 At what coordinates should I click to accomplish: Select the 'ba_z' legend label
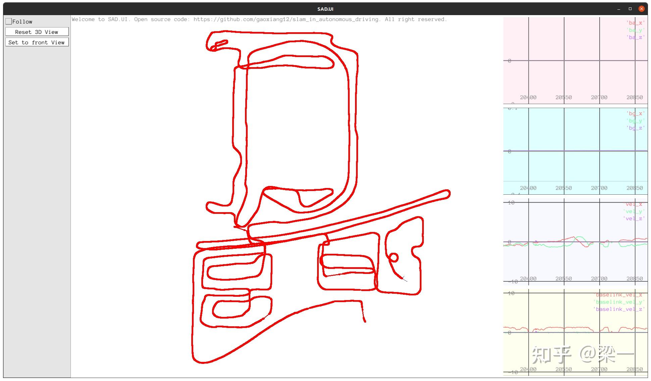point(635,37)
